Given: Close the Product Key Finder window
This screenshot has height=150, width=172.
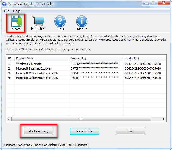Looking at the screenshot, I should pos(164,3).
